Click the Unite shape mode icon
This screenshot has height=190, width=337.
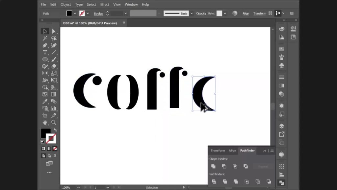coord(213,166)
